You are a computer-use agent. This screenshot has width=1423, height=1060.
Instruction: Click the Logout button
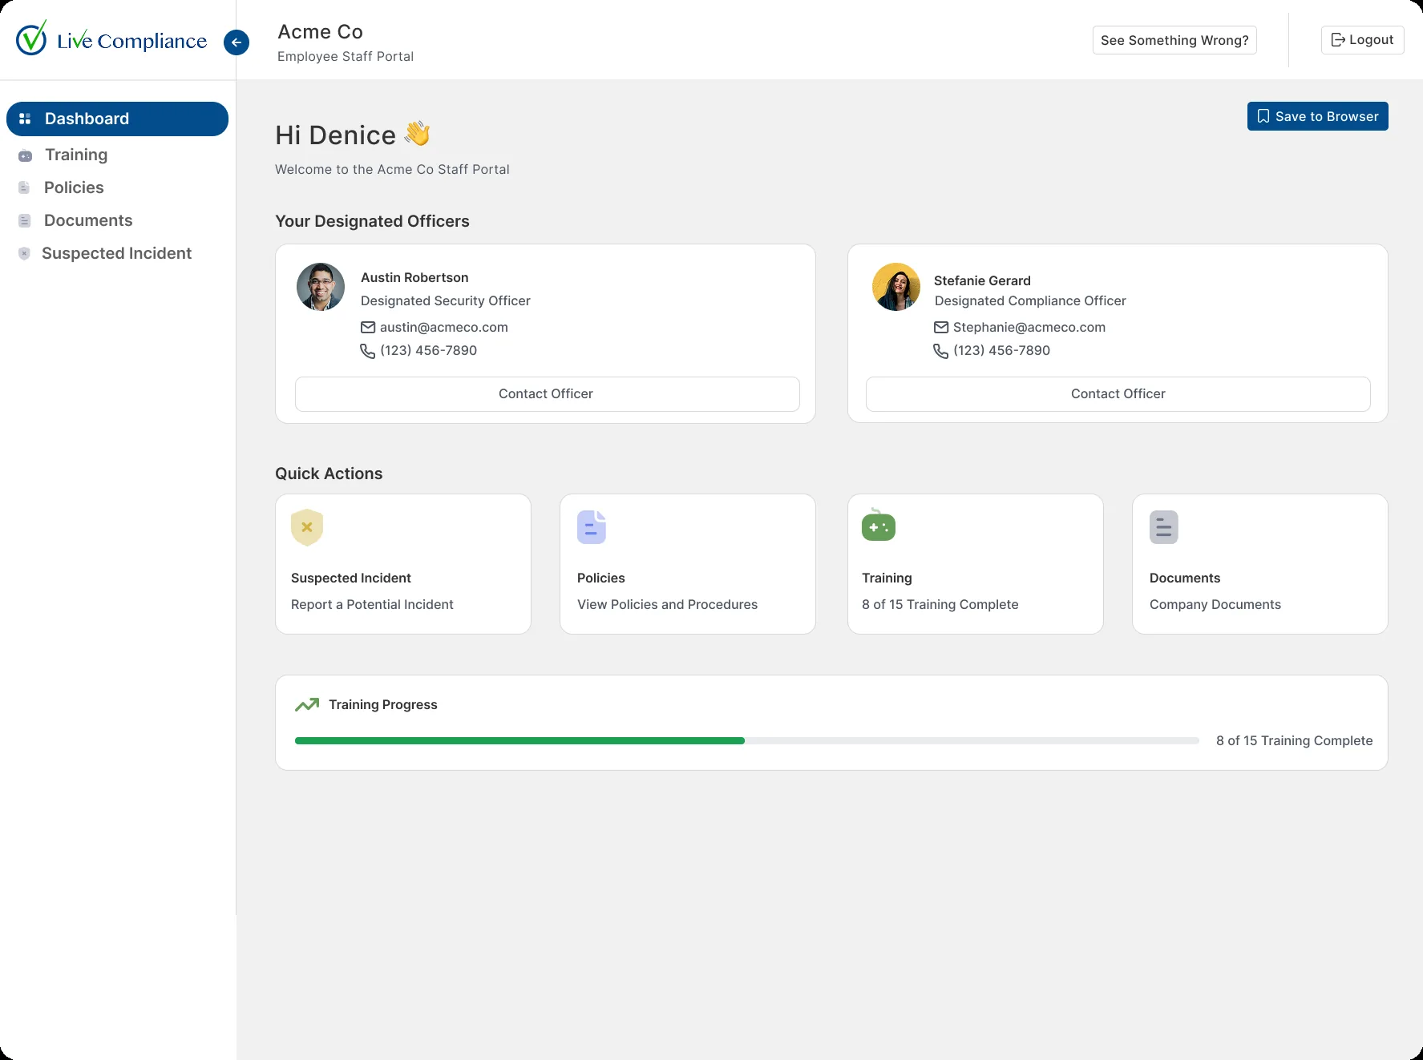tap(1362, 40)
